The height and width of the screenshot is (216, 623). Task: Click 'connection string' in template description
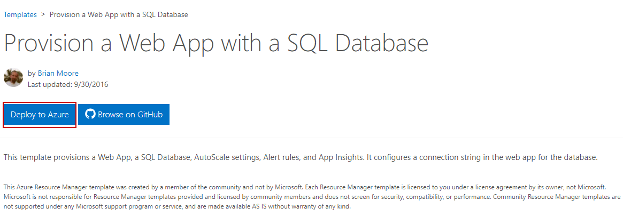(430, 157)
